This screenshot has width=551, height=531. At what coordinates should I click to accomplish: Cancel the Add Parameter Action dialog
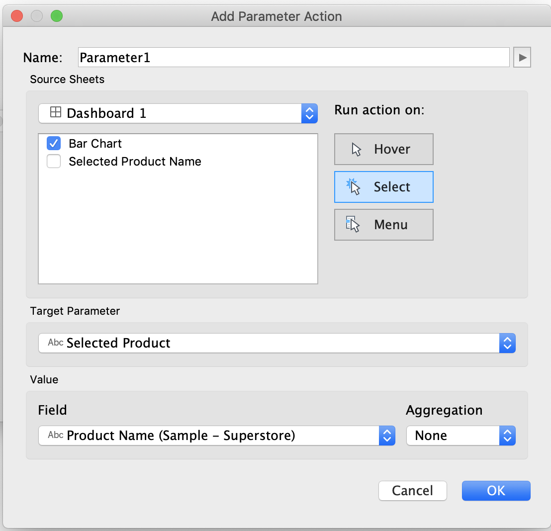tap(412, 490)
